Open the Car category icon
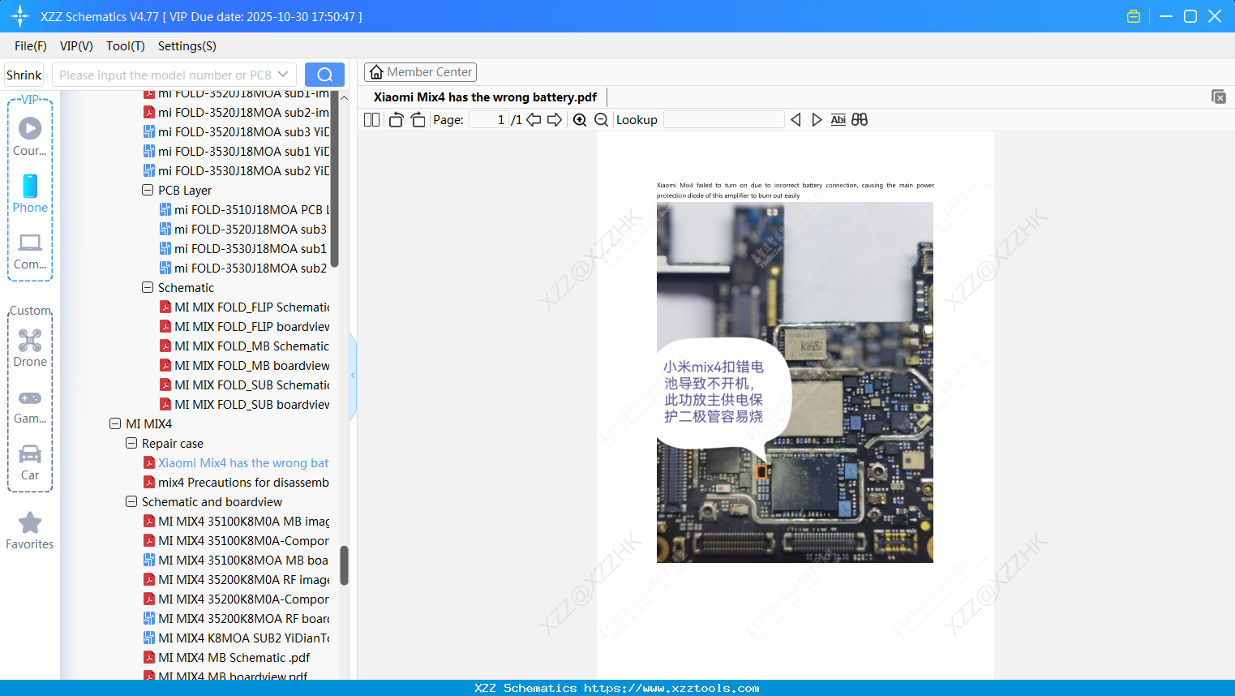This screenshot has width=1235, height=696. pyautogui.click(x=30, y=453)
